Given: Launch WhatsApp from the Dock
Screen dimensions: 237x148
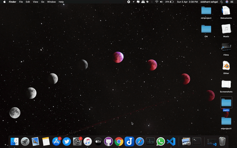Looking at the screenshot, I should point(160,141).
